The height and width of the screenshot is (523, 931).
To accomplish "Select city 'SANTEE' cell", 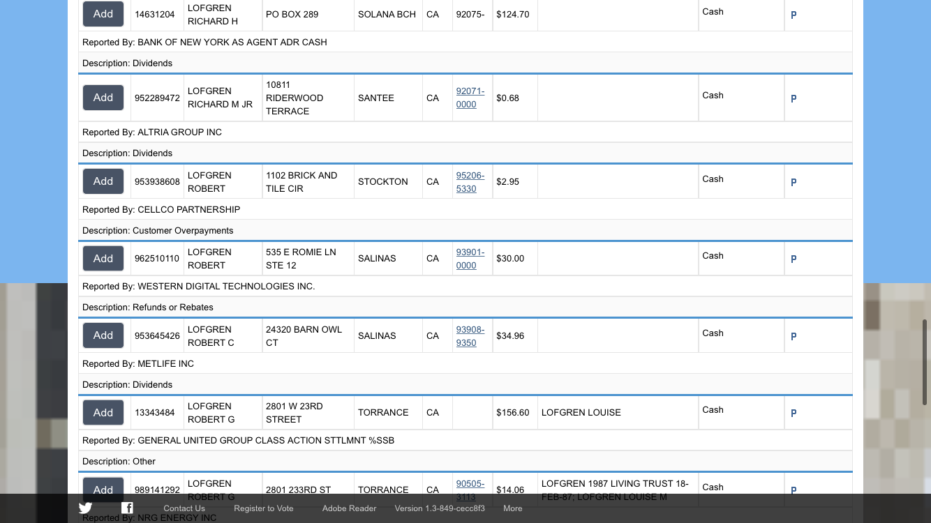I will click(388, 98).
